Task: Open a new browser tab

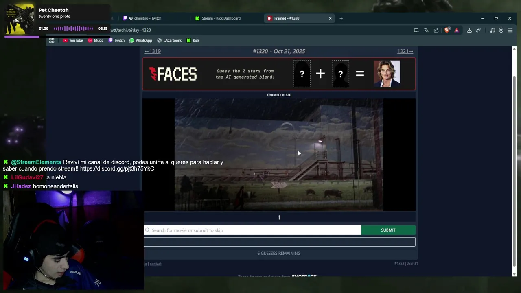Action: click(341, 18)
